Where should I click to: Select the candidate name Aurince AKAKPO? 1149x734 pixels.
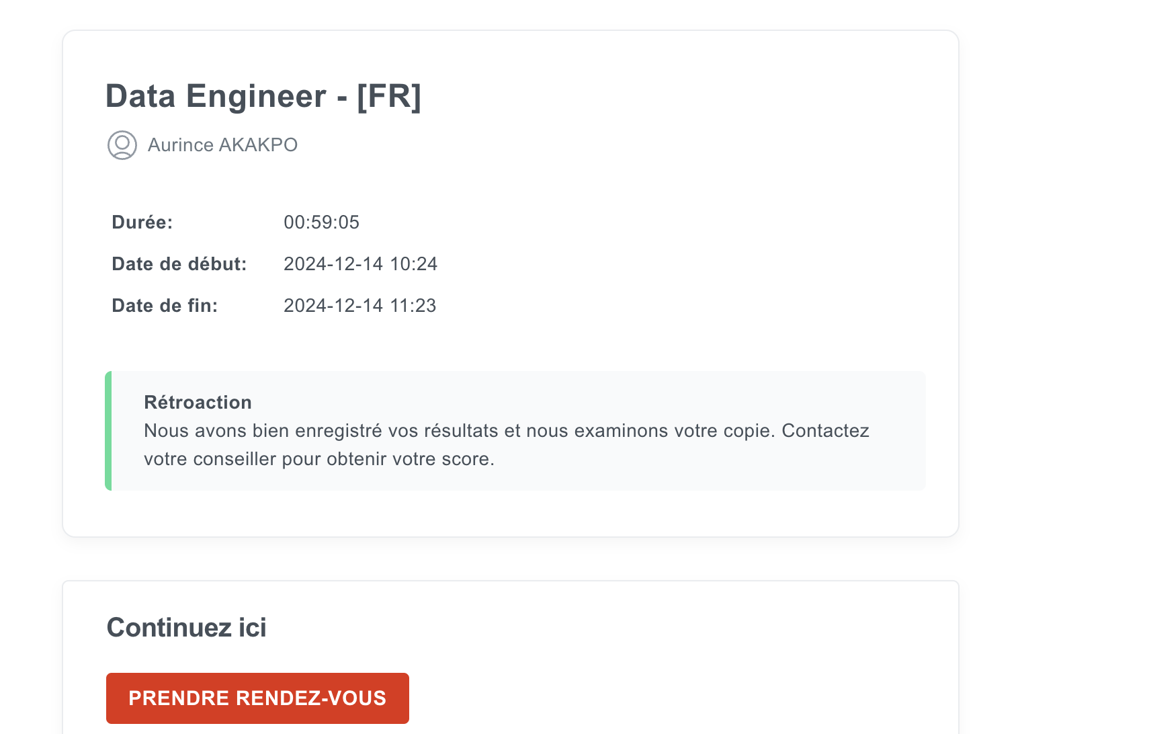point(222,145)
